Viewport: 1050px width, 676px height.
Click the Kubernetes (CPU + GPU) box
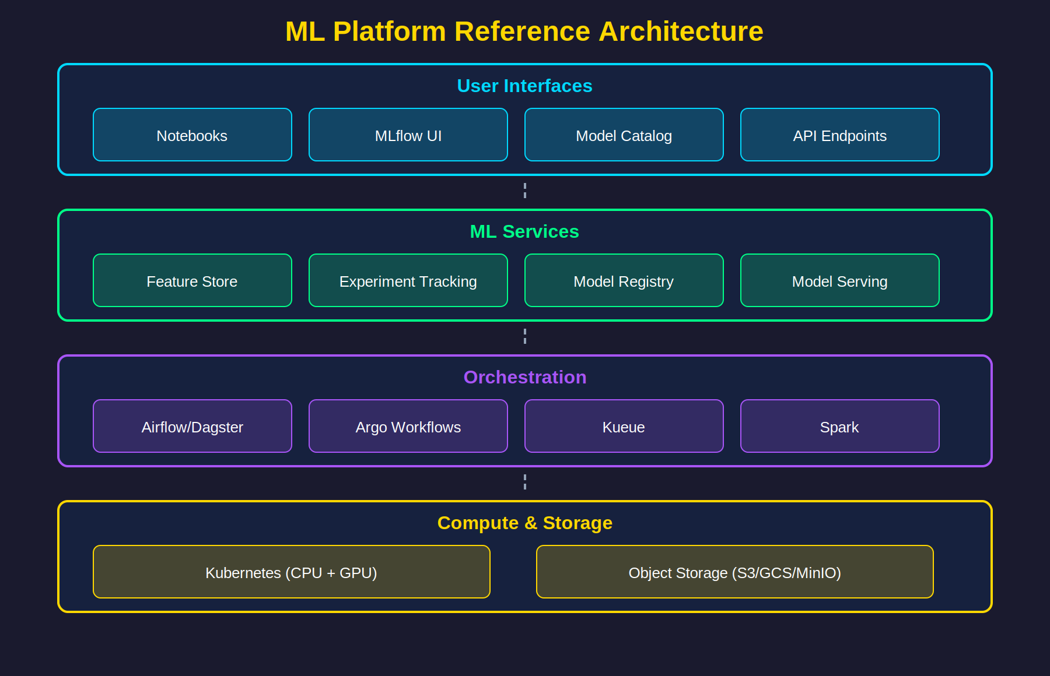click(x=291, y=572)
